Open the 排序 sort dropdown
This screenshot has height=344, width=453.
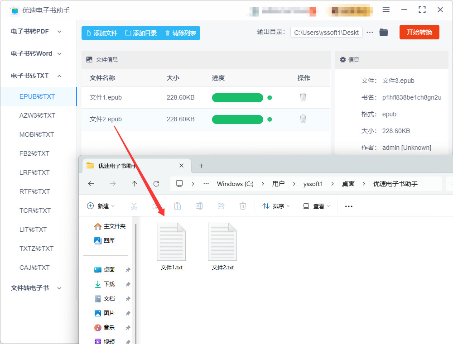(276, 206)
